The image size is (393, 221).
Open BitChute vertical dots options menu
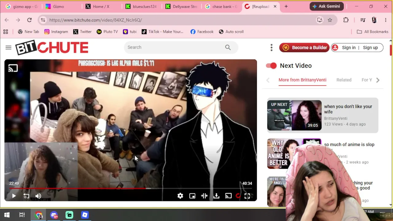coord(271,48)
